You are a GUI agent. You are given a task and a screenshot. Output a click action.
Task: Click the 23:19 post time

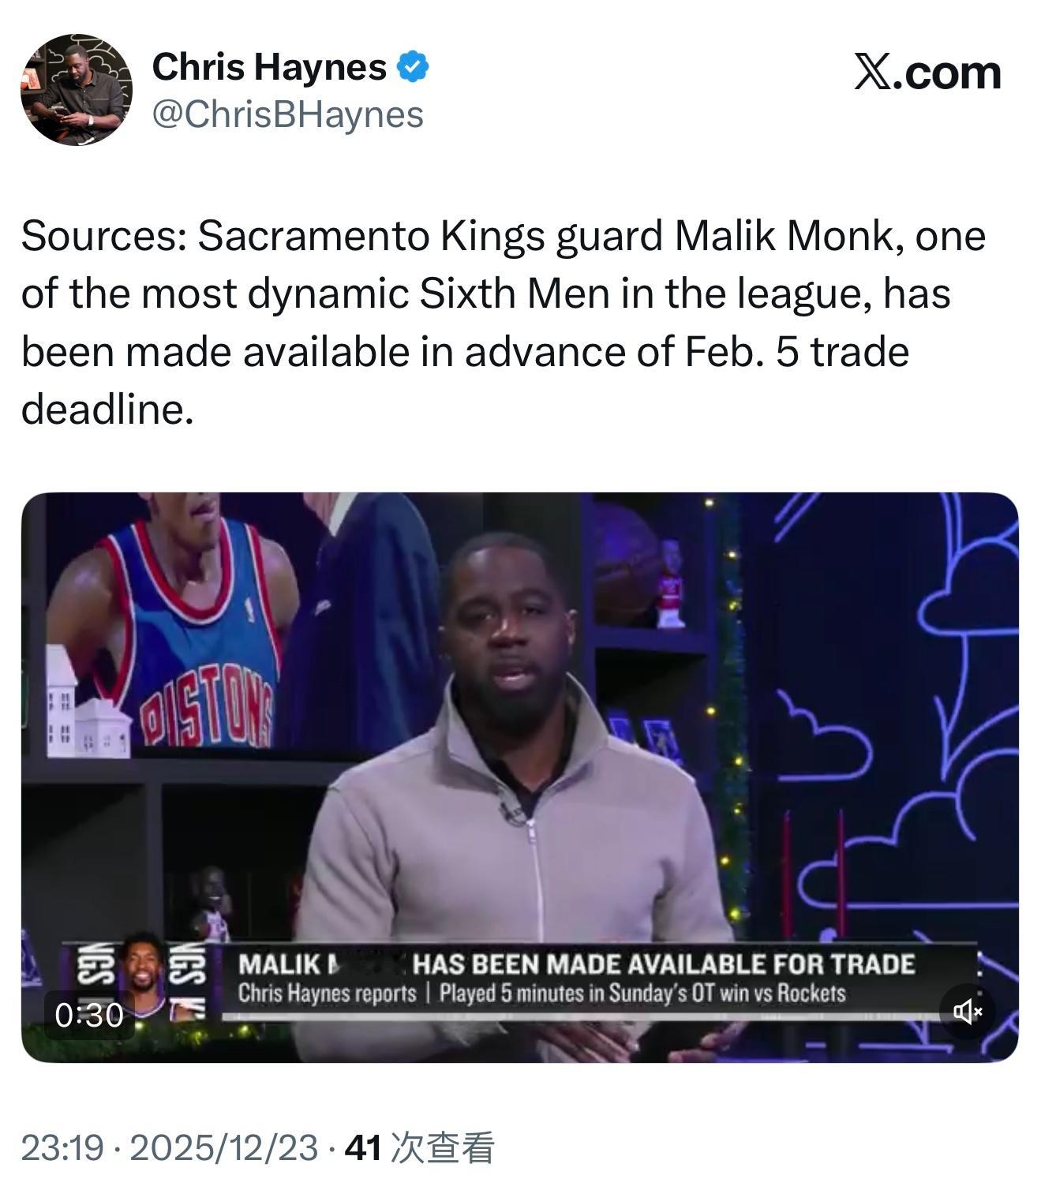tap(62, 1147)
